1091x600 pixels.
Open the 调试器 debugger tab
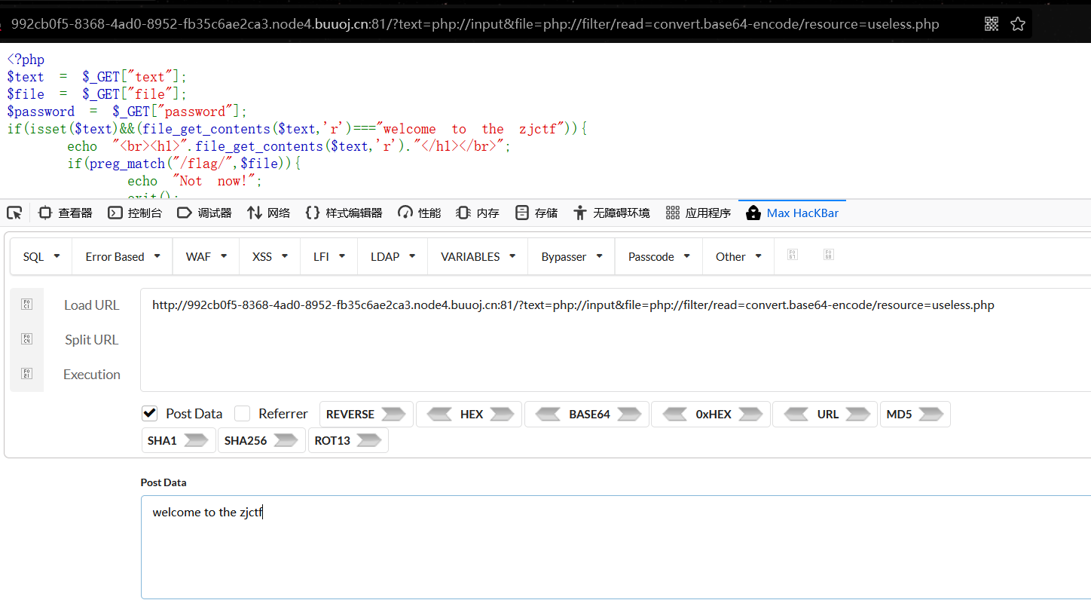(x=204, y=213)
